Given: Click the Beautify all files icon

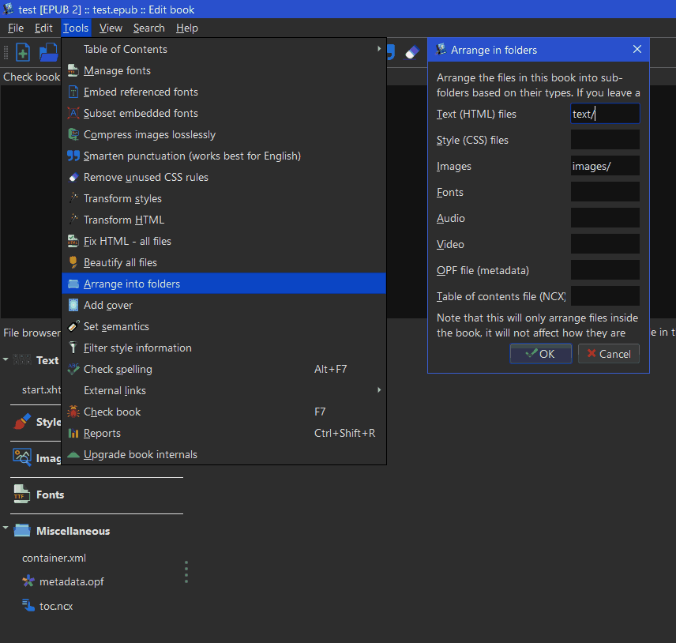Looking at the screenshot, I should (73, 262).
